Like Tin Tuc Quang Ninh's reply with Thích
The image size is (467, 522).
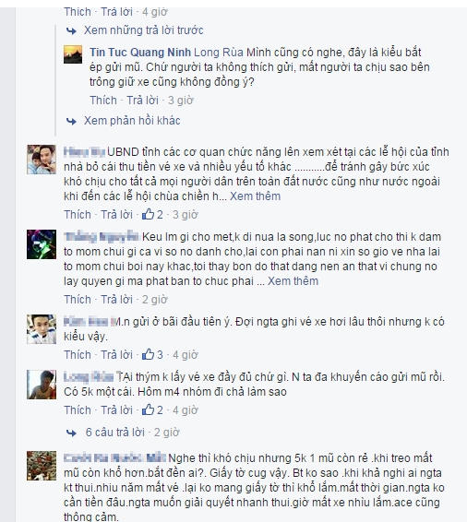(103, 101)
